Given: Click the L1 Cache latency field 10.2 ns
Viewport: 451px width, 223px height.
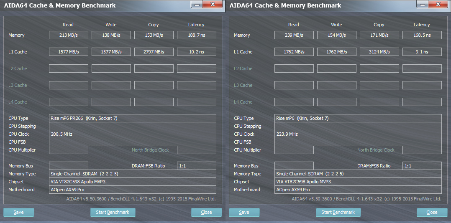Looking at the screenshot, I should point(196,52).
